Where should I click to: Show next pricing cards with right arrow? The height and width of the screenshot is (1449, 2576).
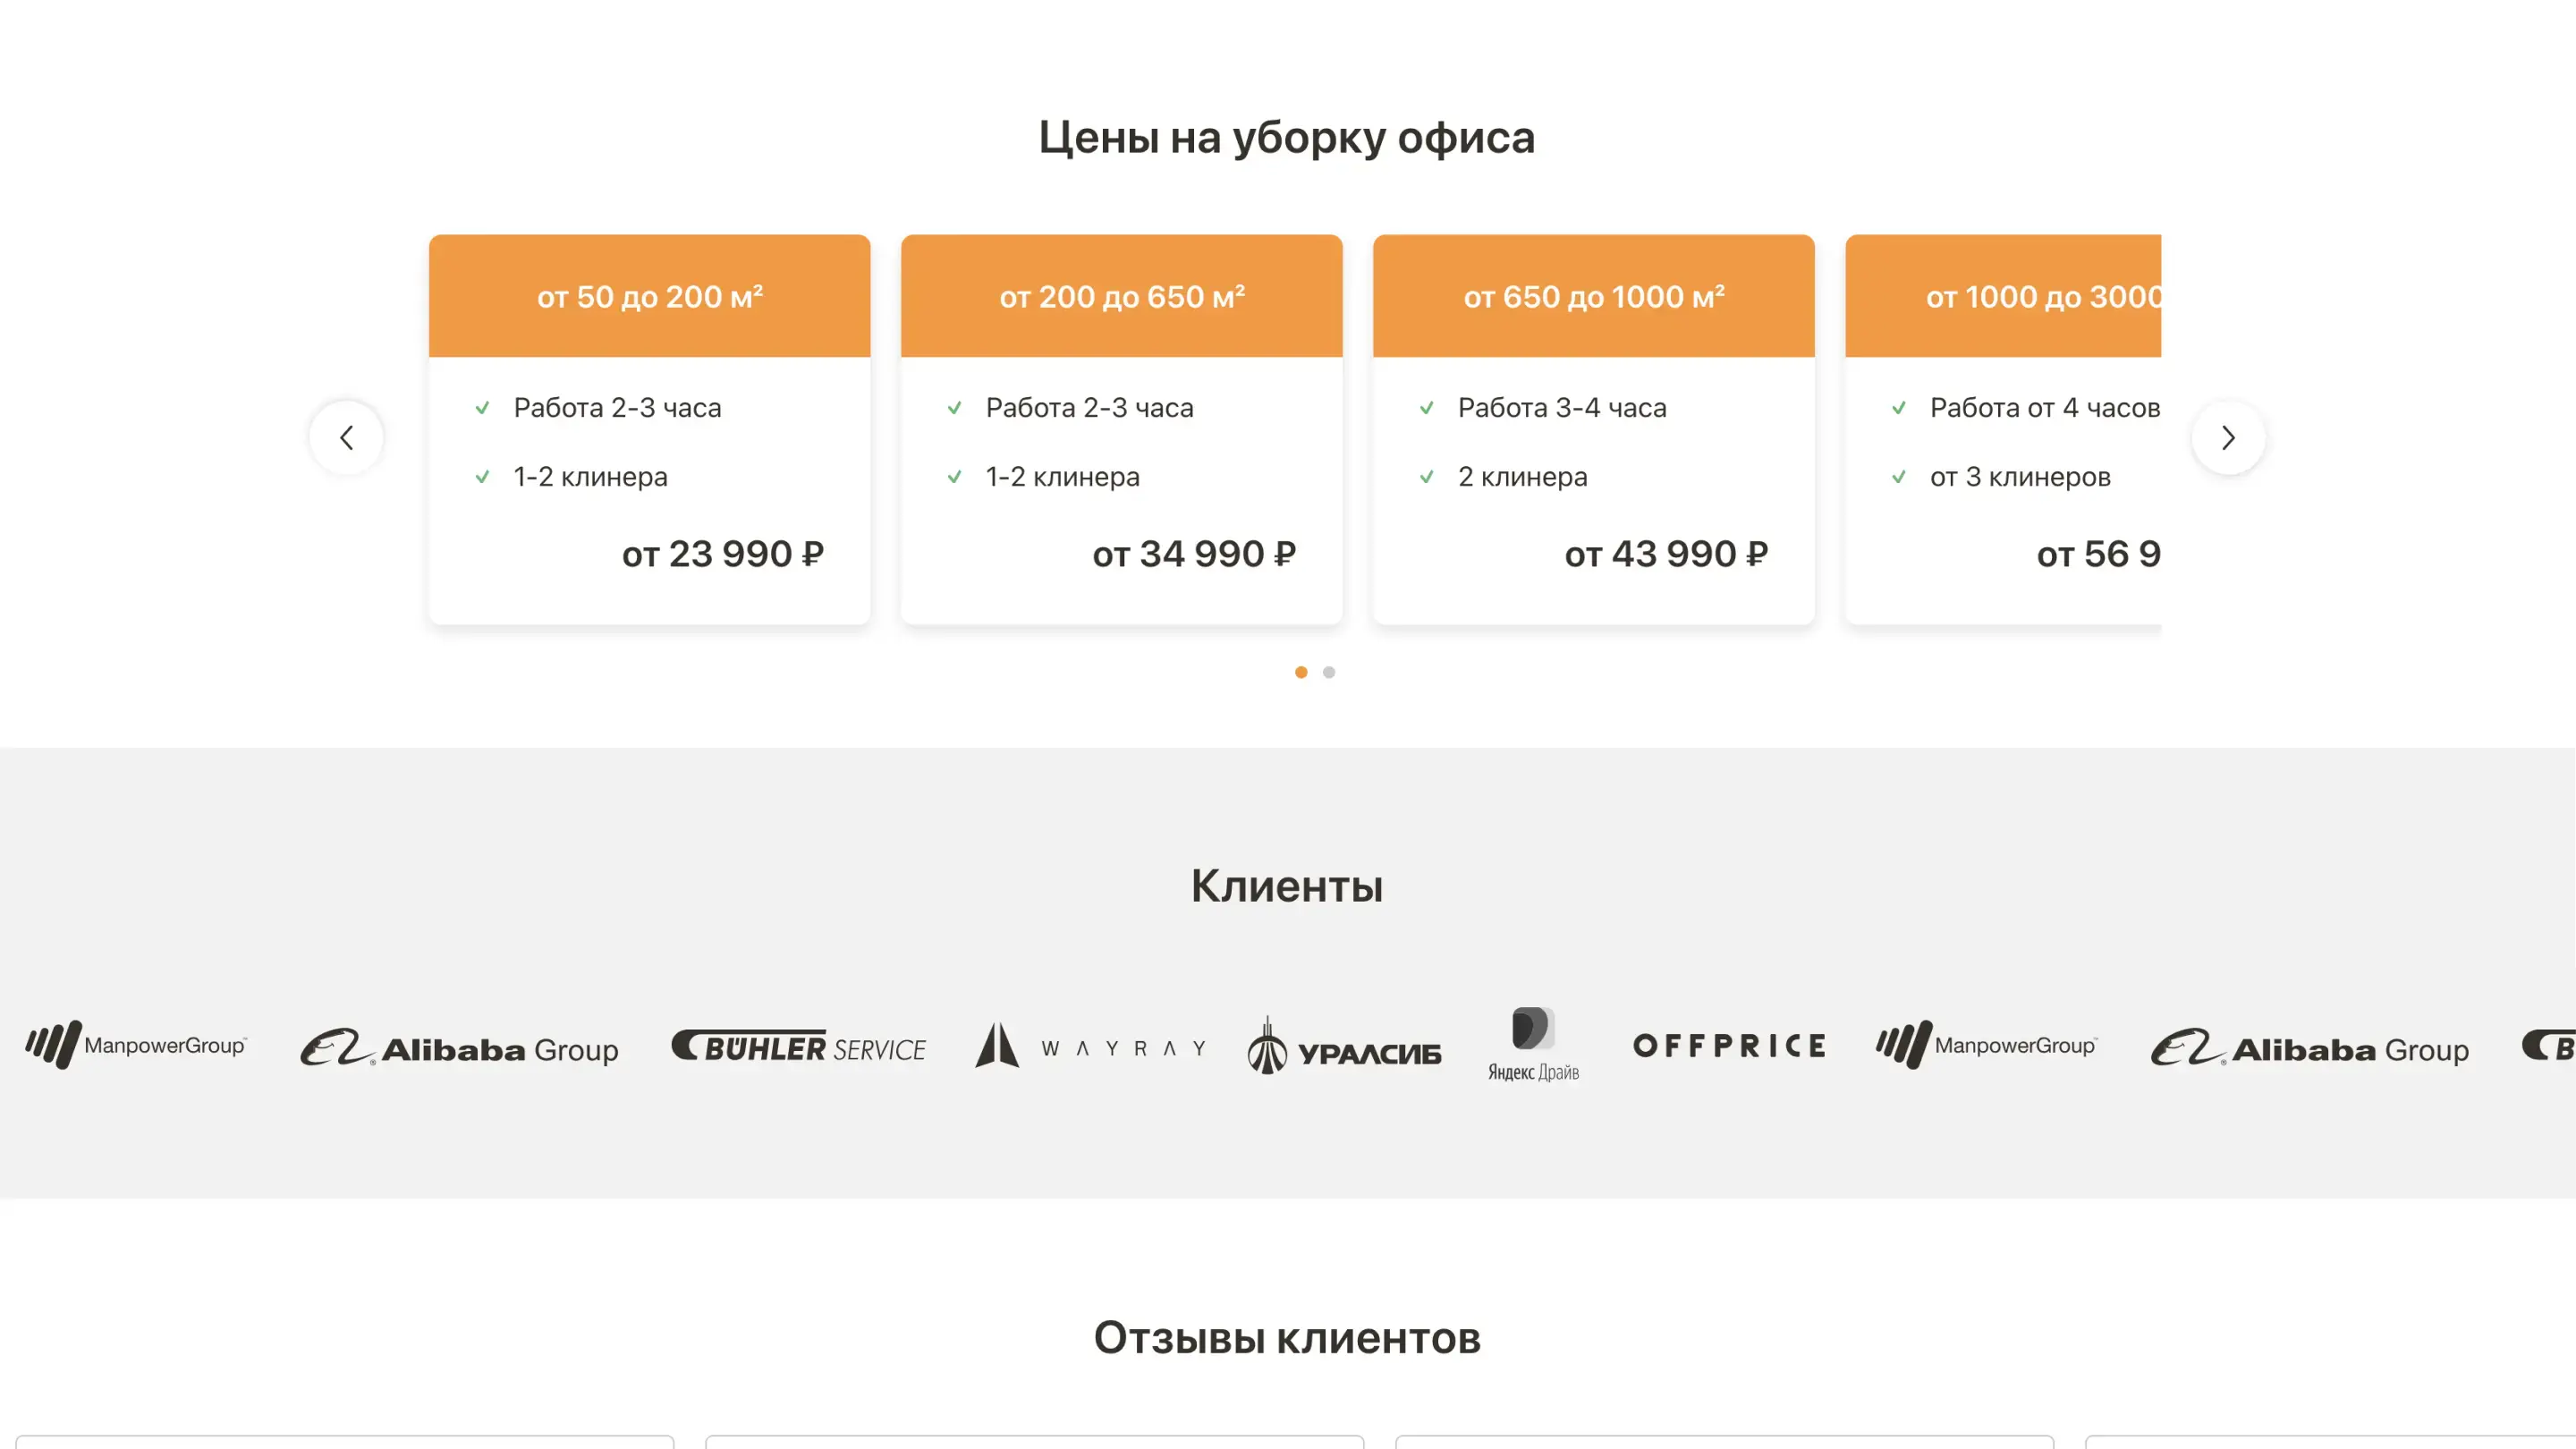point(2228,437)
